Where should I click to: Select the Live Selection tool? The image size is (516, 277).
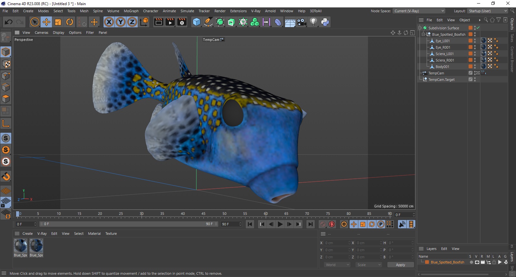pos(35,22)
